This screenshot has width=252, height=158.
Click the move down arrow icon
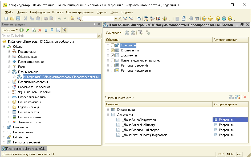pos(52,30)
